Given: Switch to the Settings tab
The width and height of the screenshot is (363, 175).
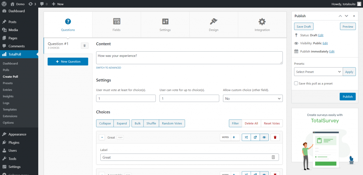Looking at the screenshot, I should (165, 24).
